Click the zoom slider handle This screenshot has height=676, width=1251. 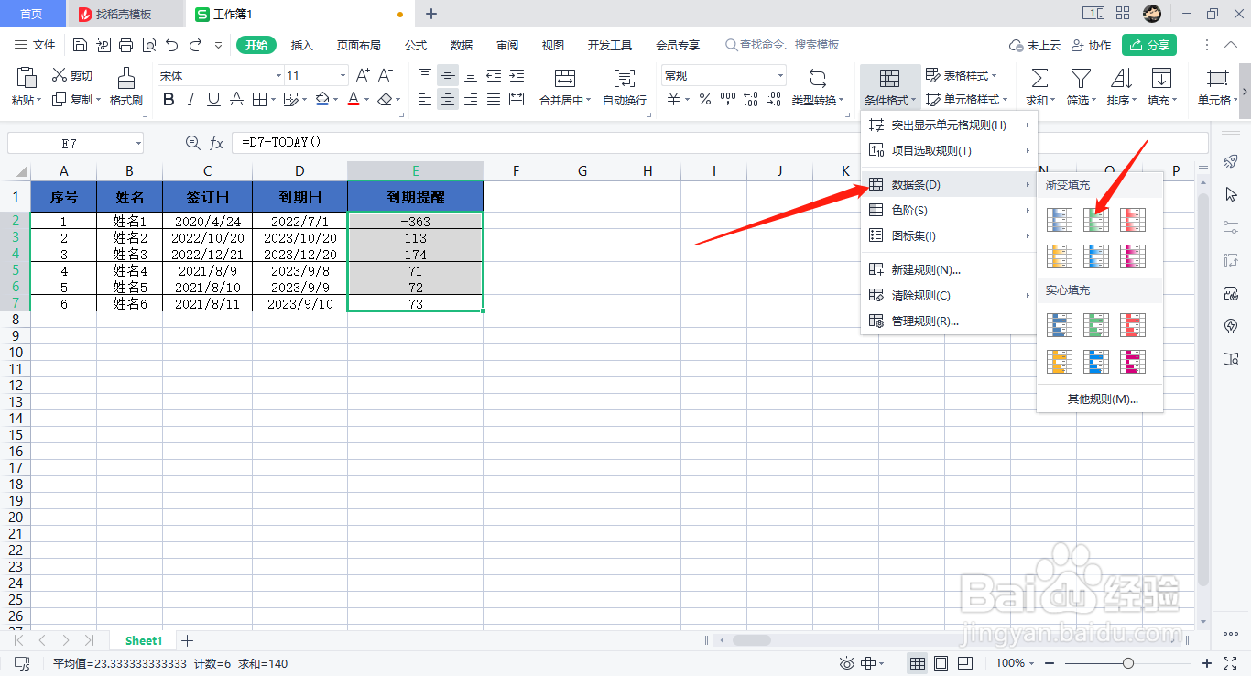click(x=1128, y=662)
